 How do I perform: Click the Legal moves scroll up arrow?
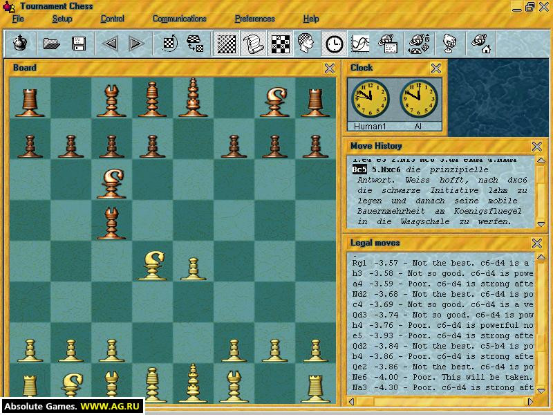[541, 257]
